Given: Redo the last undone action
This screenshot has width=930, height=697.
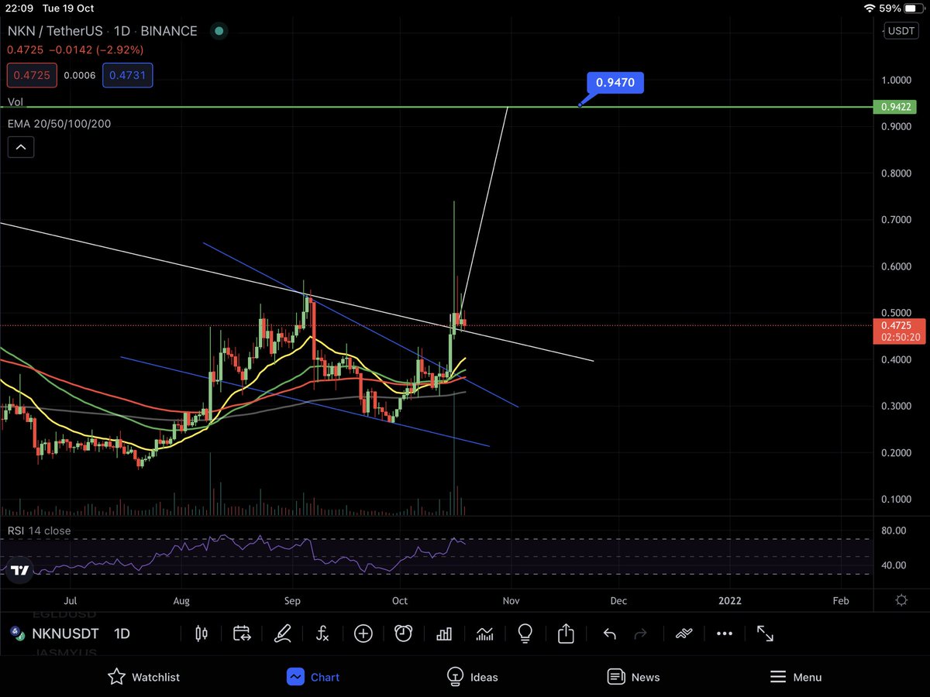Looking at the screenshot, I should [x=640, y=633].
